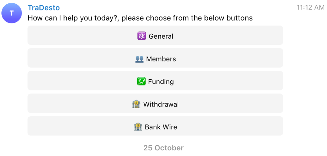
Task: Click the bank emoji beside Withdrawal
Action: click(136, 104)
